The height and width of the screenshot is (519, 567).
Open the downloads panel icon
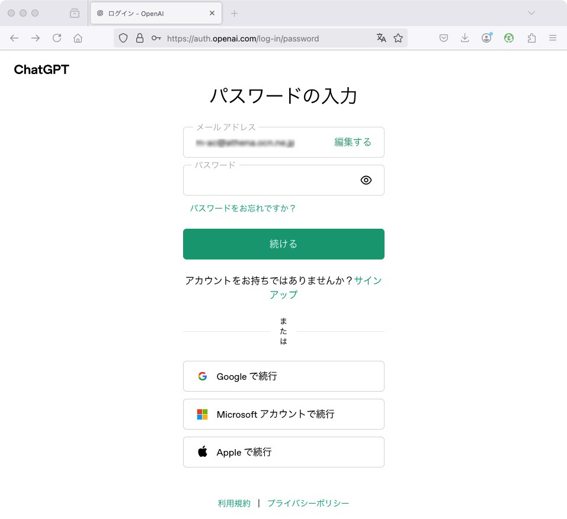[465, 38]
